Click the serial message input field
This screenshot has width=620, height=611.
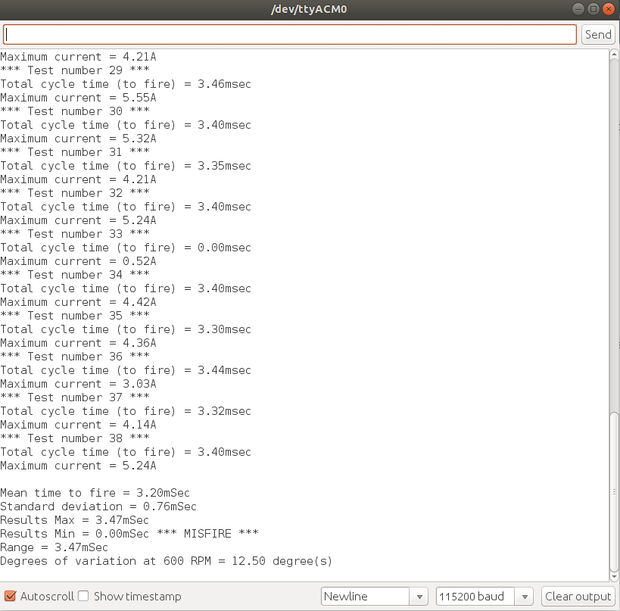pyautogui.click(x=290, y=34)
